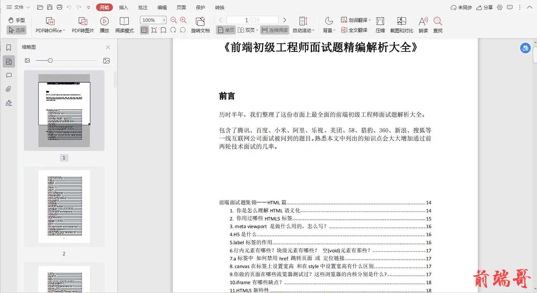The image size is (537, 293).
Task: Toggle 连续阅读 continuous reading
Action: pyautogui.click(x=275, y=30)
